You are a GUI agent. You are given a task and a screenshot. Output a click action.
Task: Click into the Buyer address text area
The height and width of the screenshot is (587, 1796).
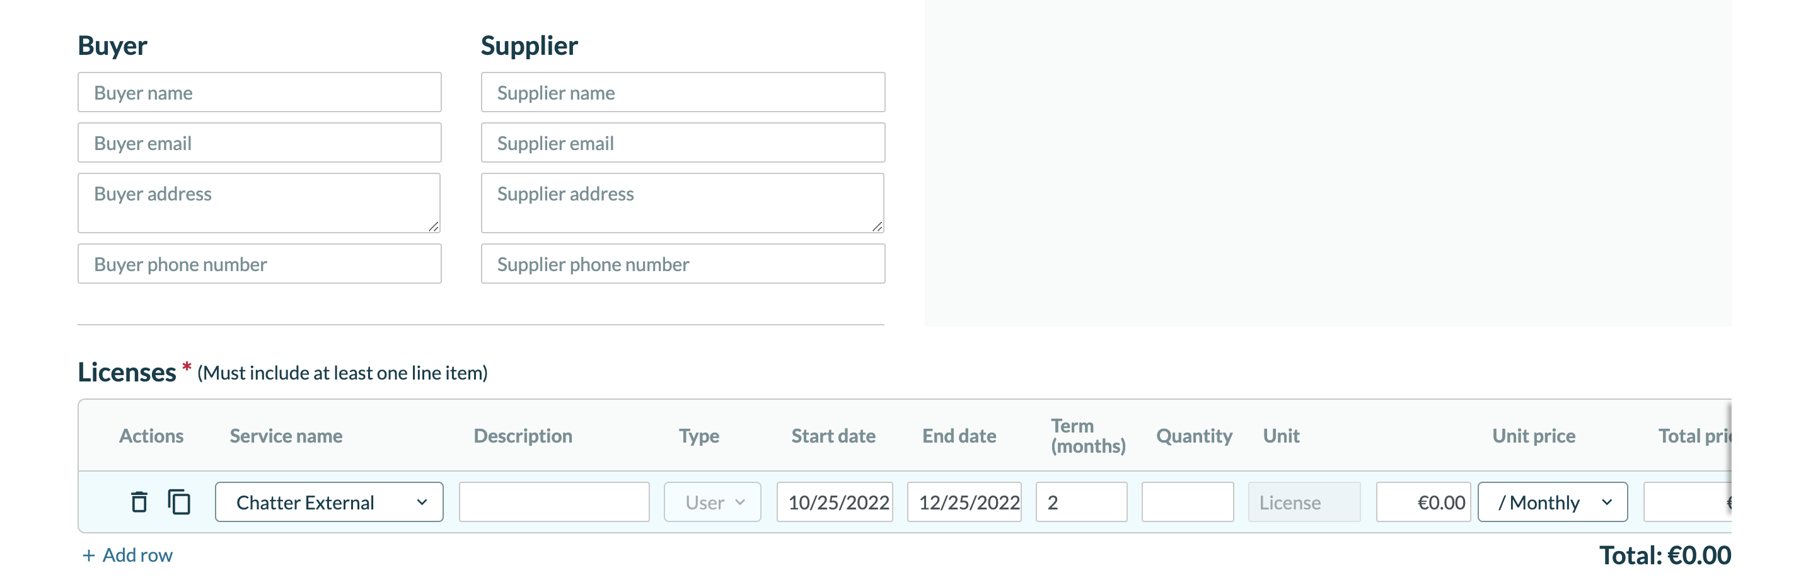tap(258, 202)
